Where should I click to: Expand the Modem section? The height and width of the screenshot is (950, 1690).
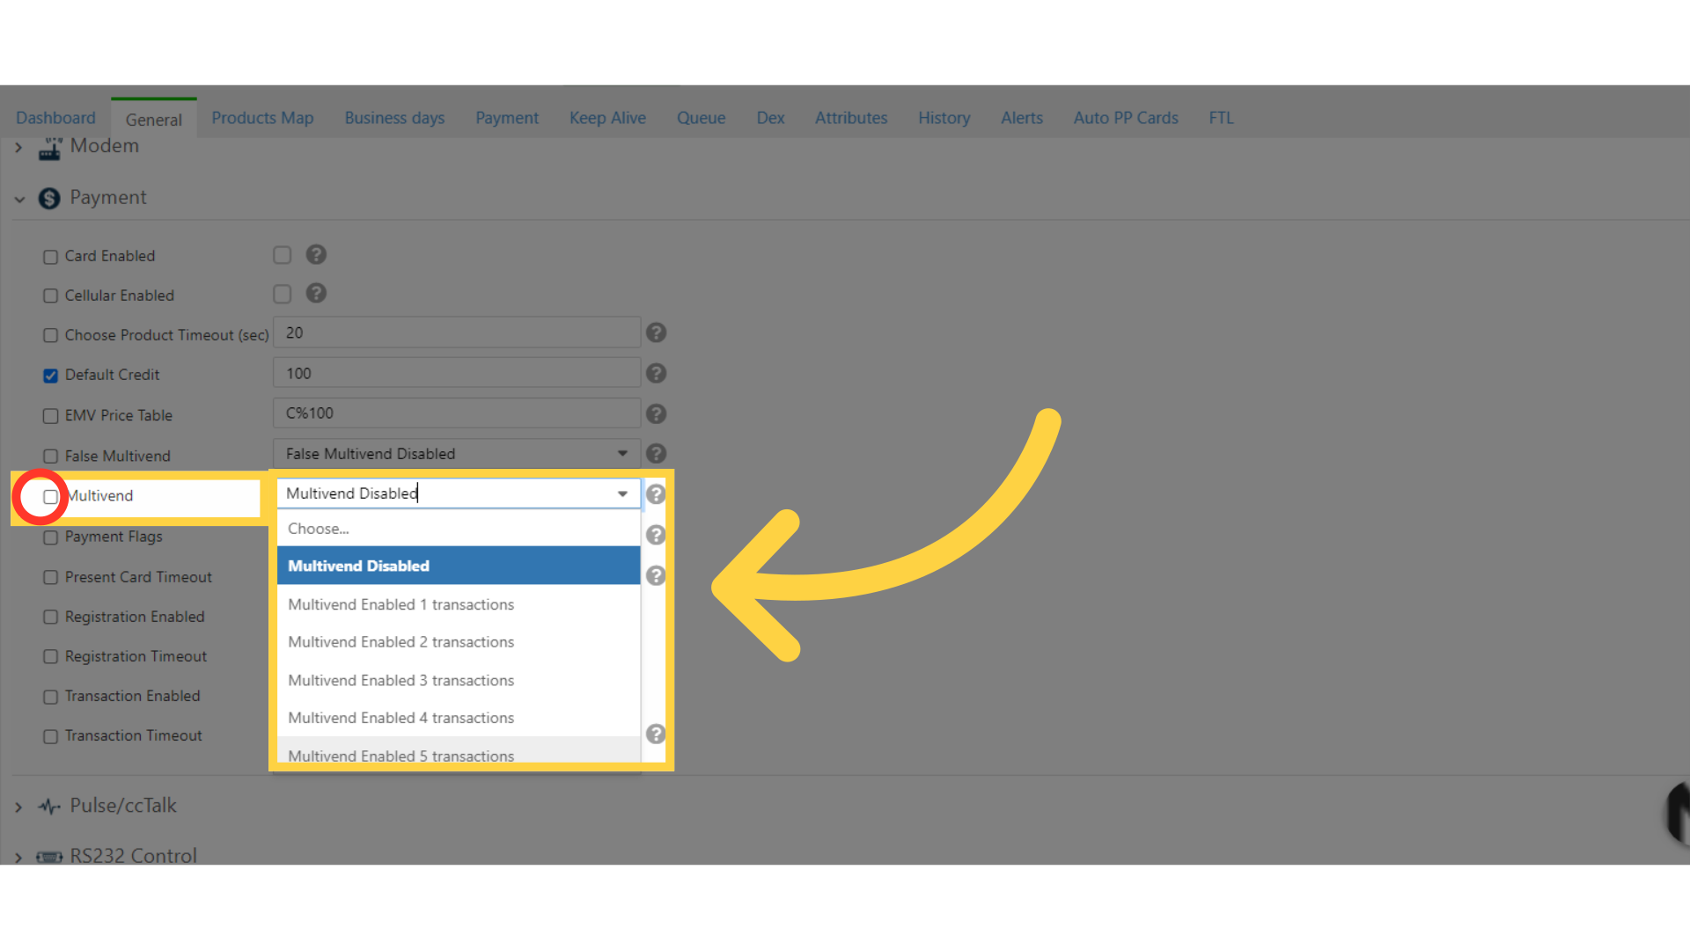click(18, 148)
